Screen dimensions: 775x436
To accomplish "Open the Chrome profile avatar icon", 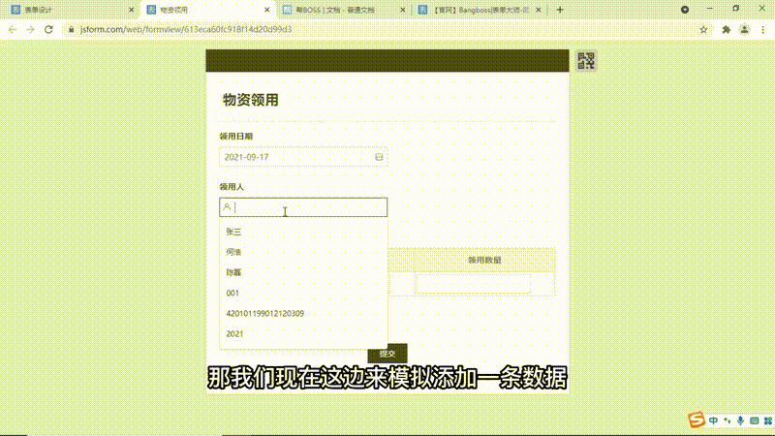I will pos(744,29).
